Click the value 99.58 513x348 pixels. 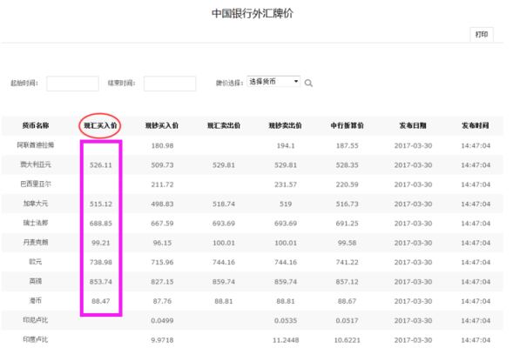[x=348, y=243]
